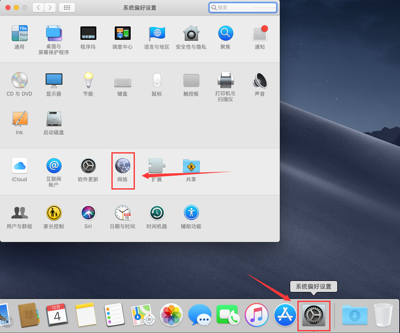Click the forward navigation arrow
400x333 pixels.
pyautogui.click(x=50, y=8)
